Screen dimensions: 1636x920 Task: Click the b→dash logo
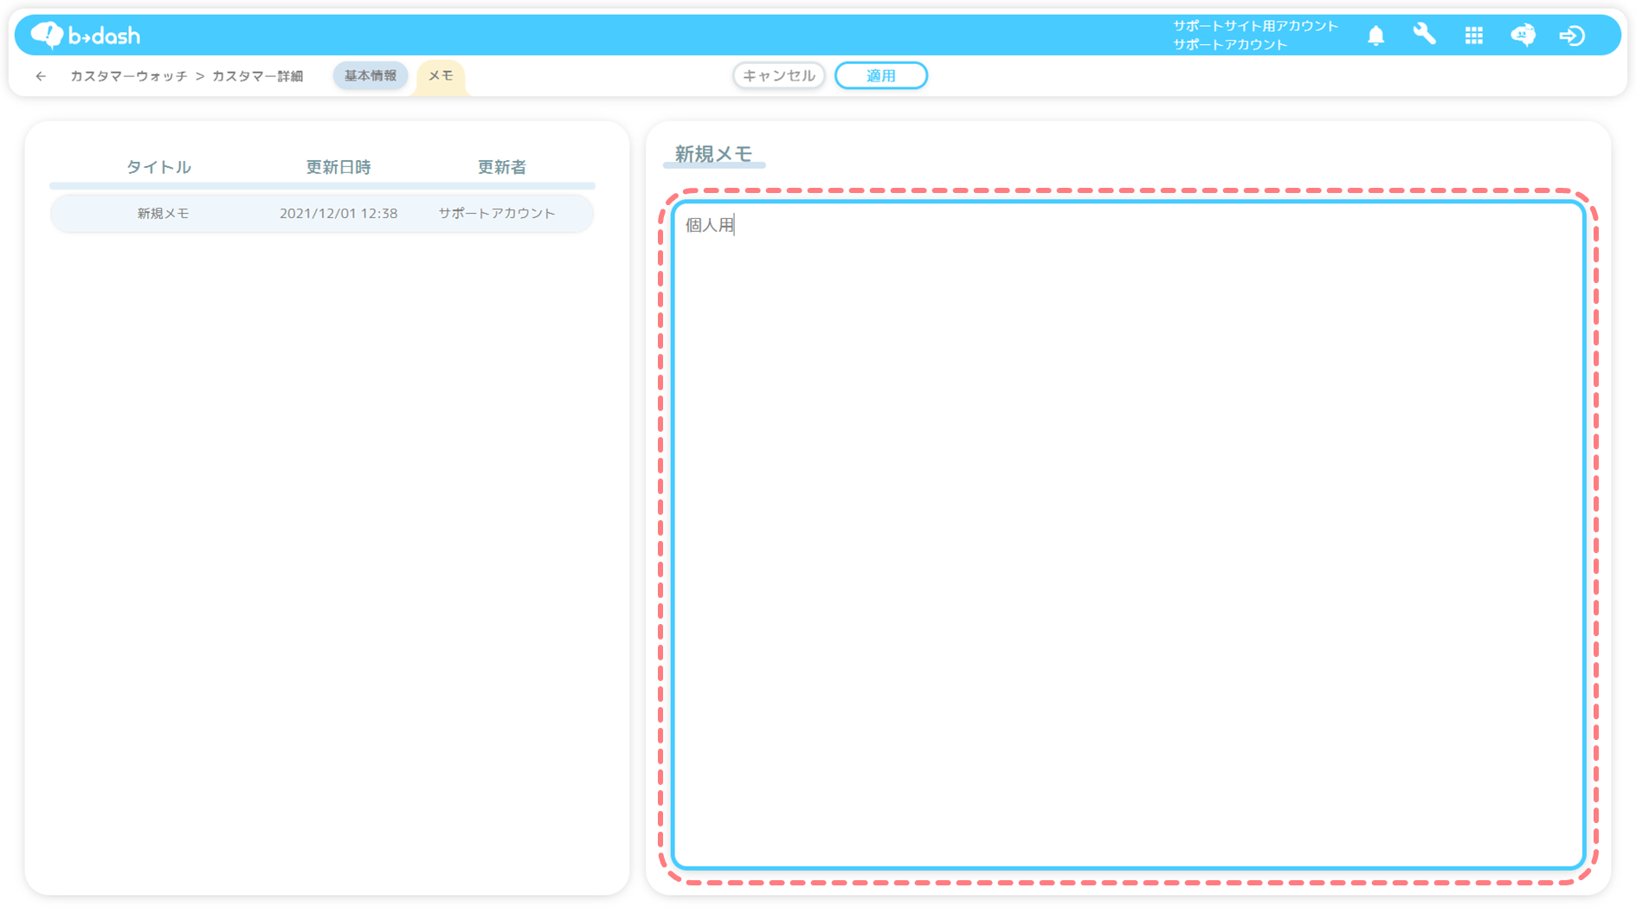85,35
